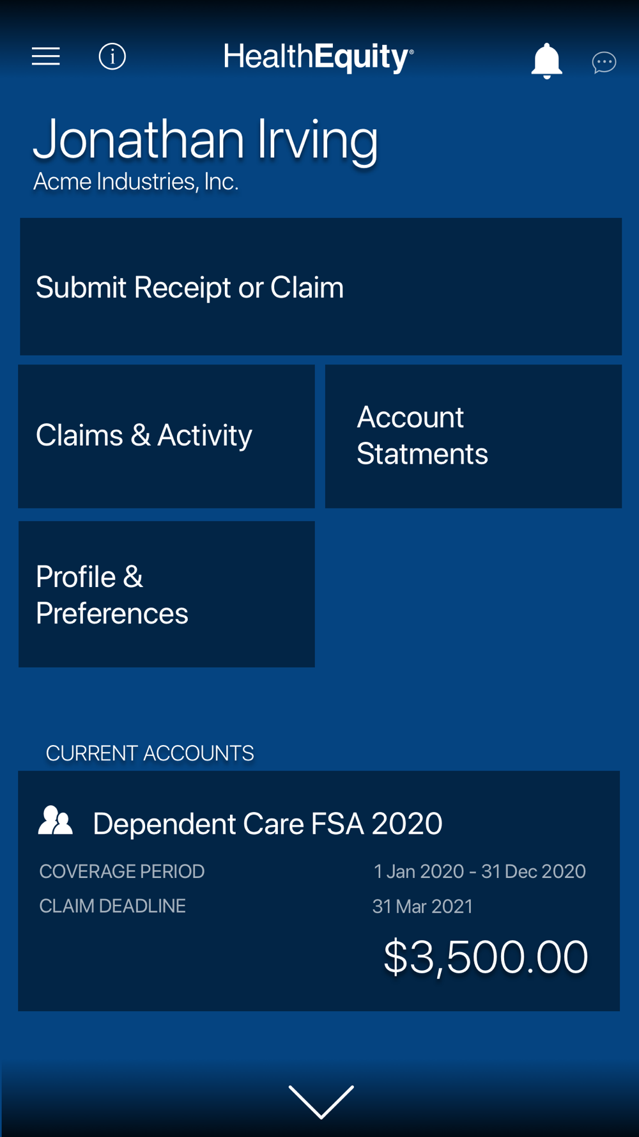
Task: Tap the Coverage Period label
Action: point(122,871)
